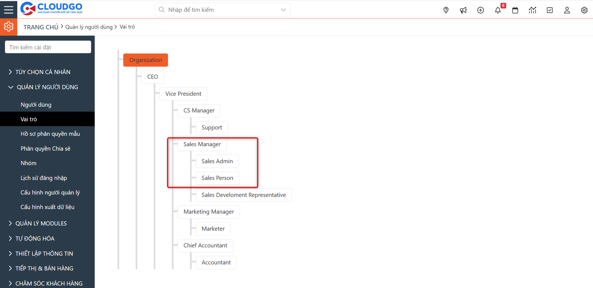This screenshot has width=593, height=288.
Task: Expand the QUẢN LÝ MODULES section
Action: 41,223
